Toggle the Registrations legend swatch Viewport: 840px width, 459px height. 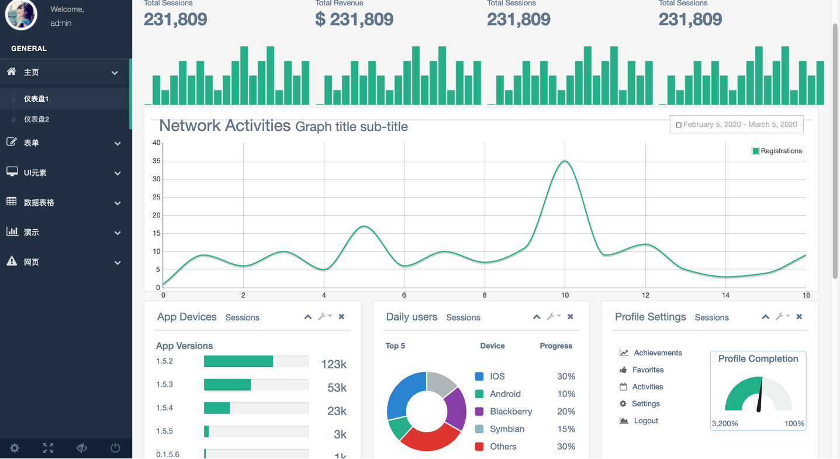click(755, 151)
